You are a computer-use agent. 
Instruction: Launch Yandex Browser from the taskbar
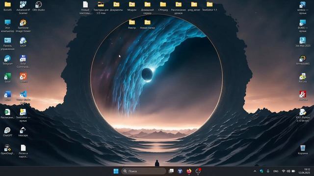(x=180, y=171)
